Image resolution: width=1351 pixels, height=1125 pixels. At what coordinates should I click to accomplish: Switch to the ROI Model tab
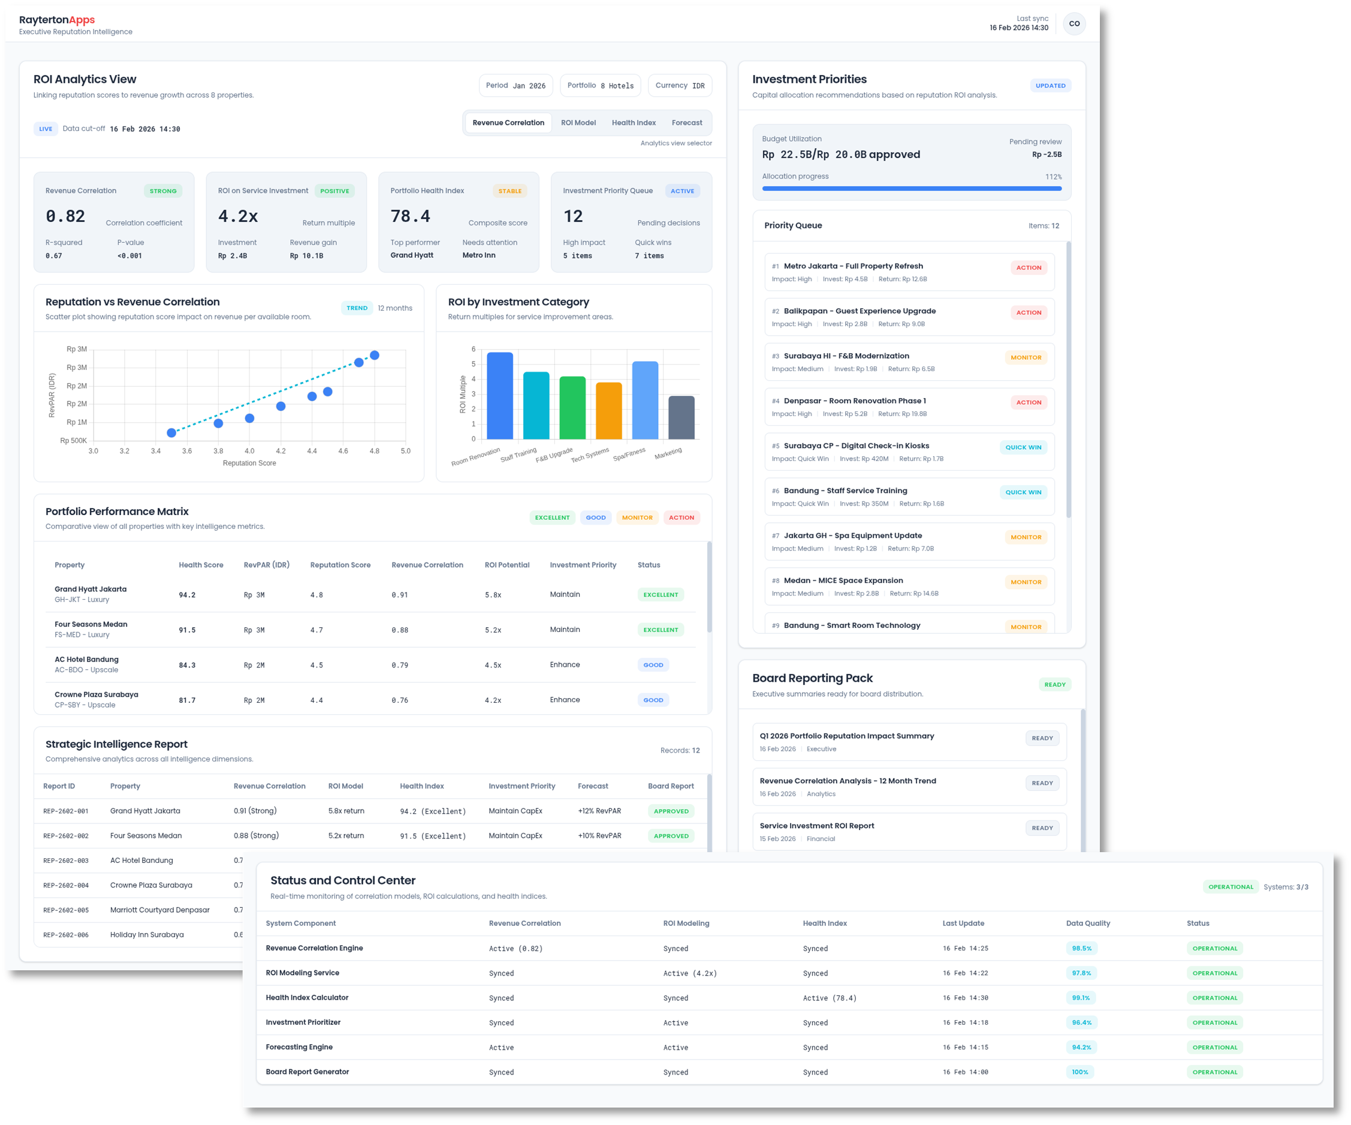pos(578,122)
